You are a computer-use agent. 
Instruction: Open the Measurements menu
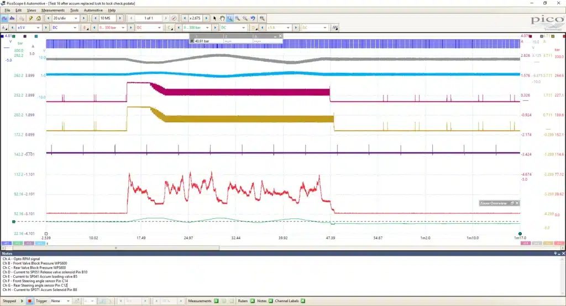click(53, 10)
